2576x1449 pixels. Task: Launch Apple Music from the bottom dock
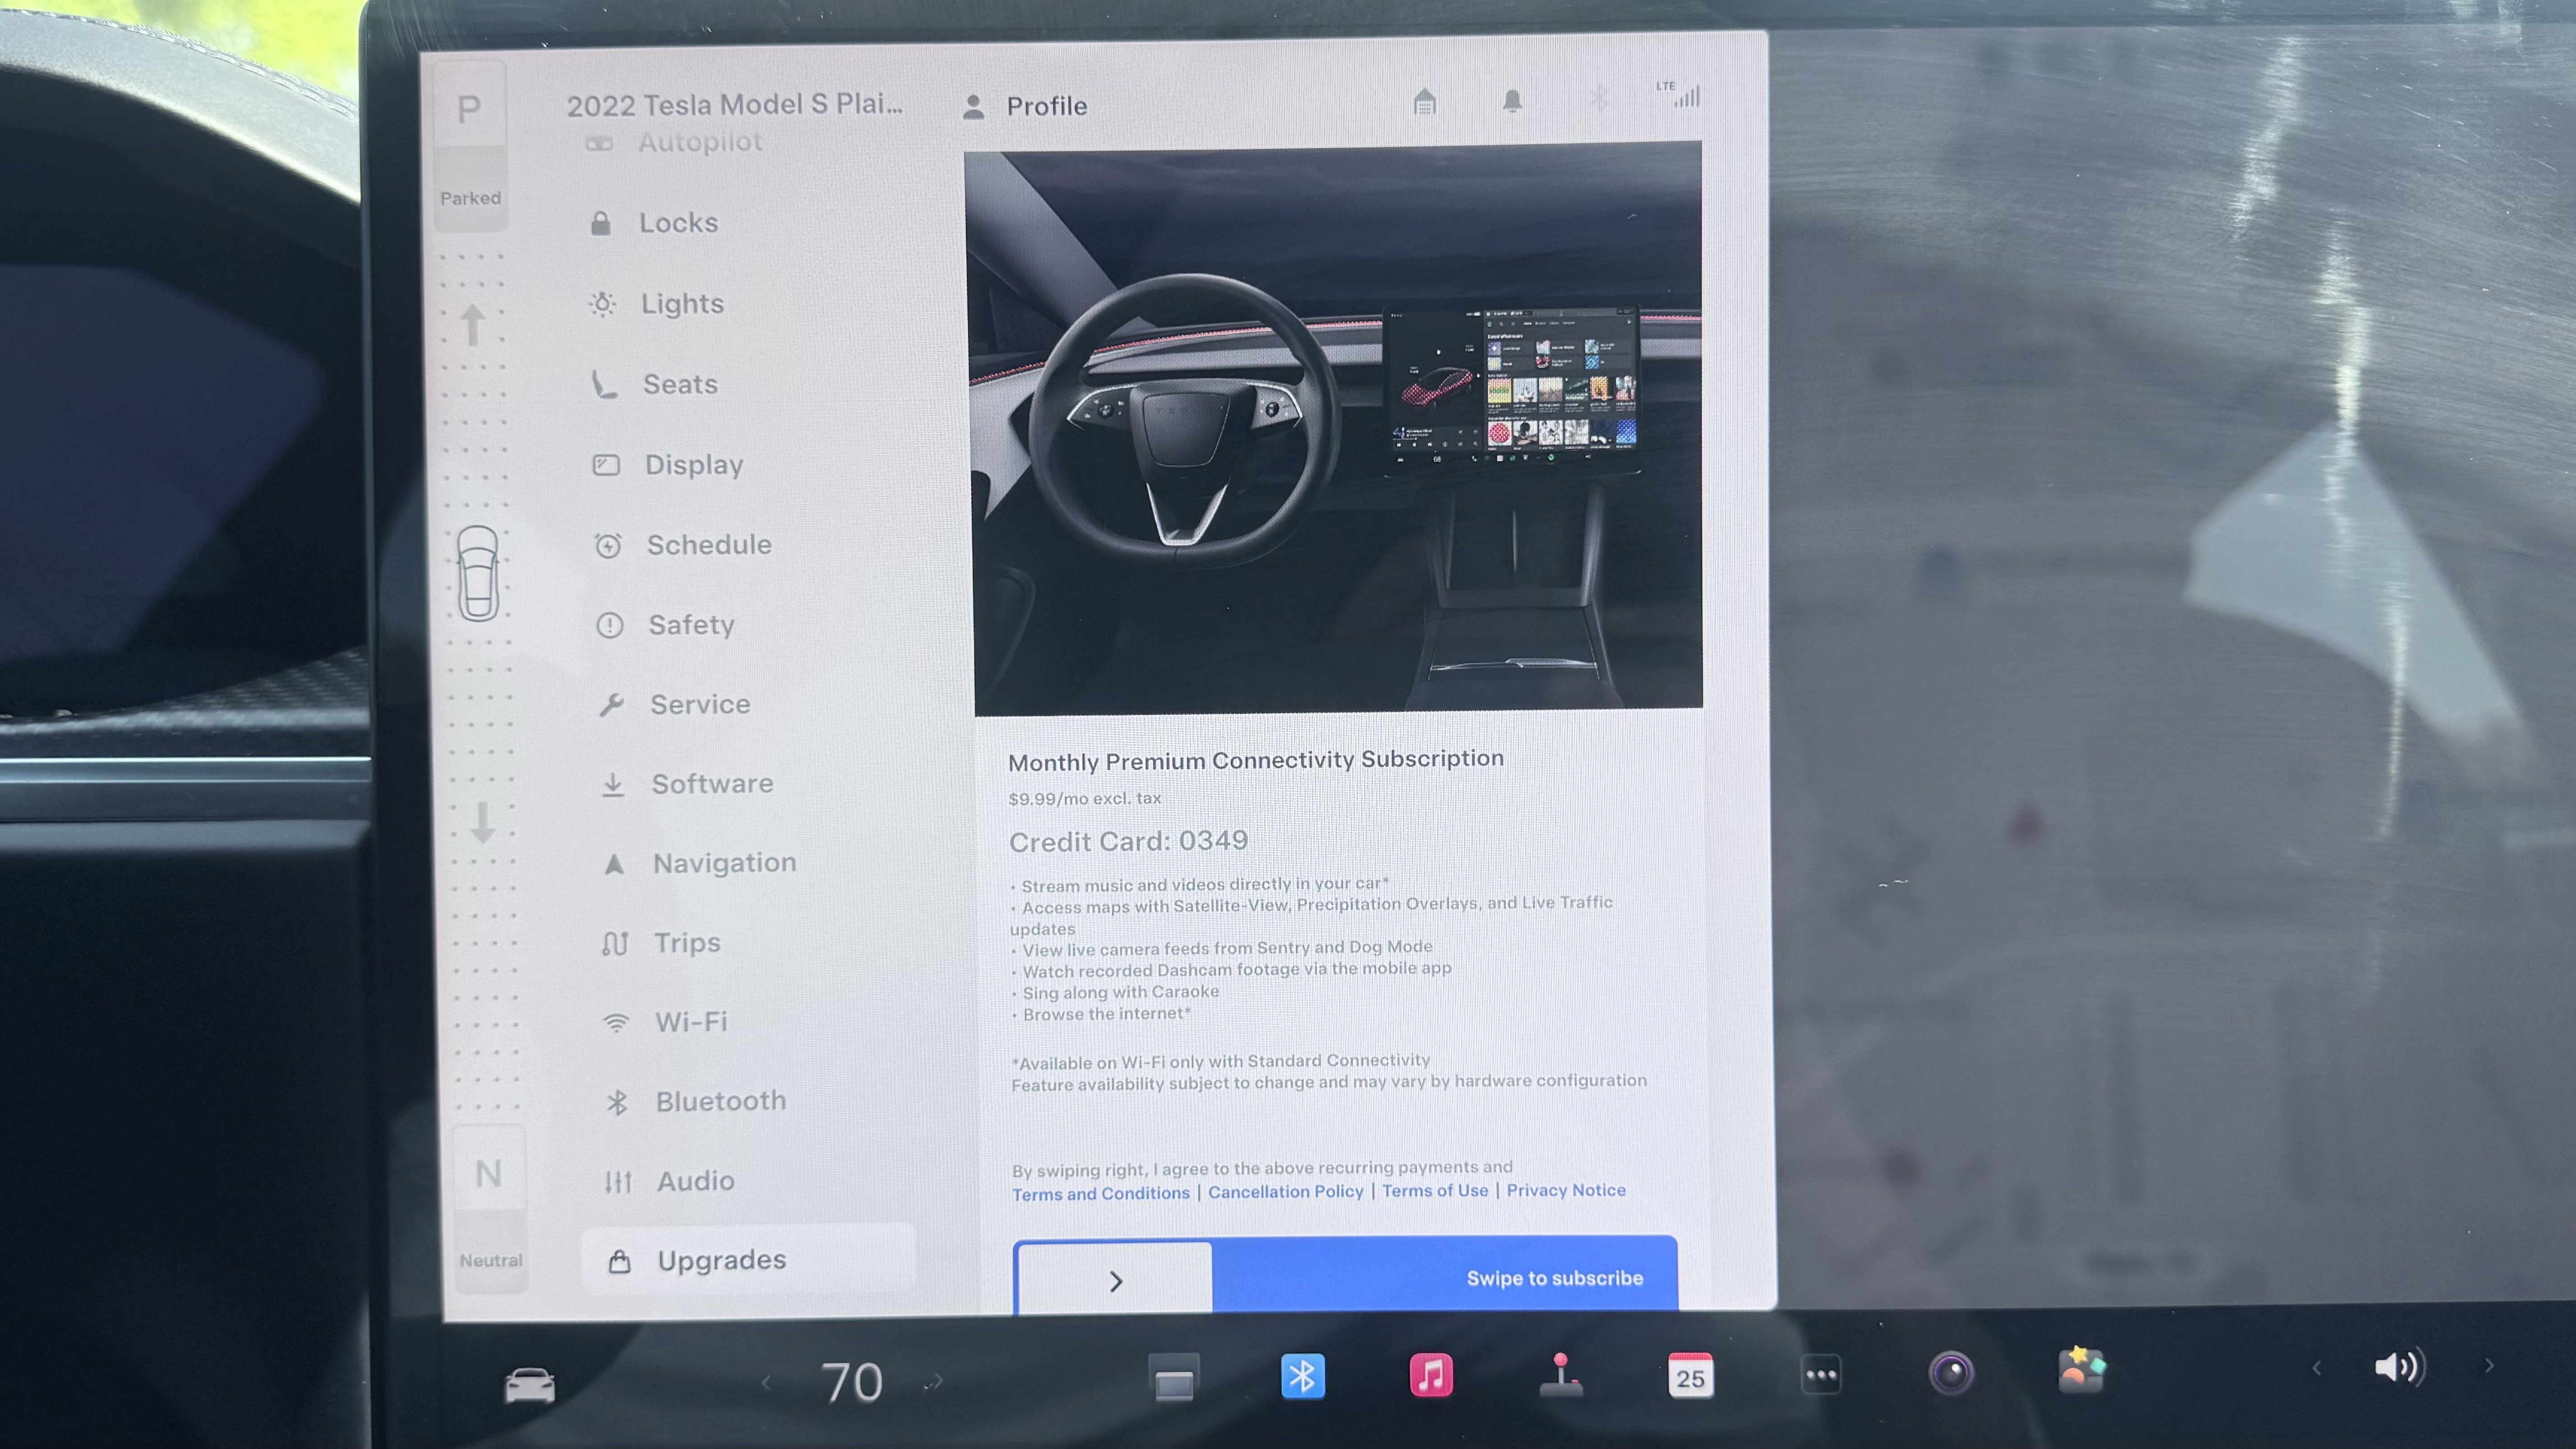point(1430,1376)
